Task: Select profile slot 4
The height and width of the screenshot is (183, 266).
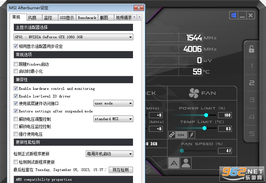Action: click(x=252, y=117)
